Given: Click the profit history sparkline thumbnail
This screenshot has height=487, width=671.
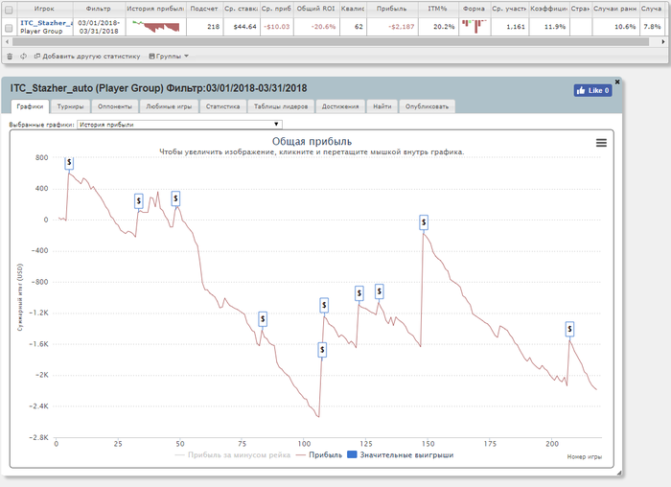Looking at the screenshot, I should click(x=155, y=27).
